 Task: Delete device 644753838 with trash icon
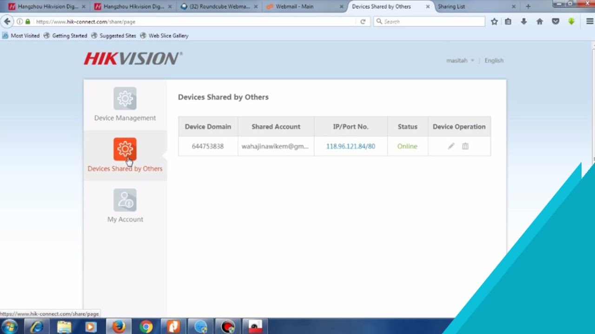click(465, 146)
